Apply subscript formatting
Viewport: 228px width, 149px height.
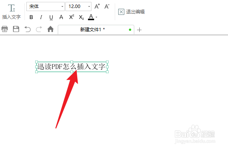click(x=81, y=18)
